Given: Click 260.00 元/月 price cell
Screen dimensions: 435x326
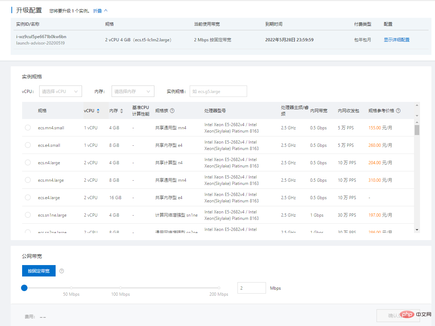Looking at the screenshot, I should (x=380, y=145).
